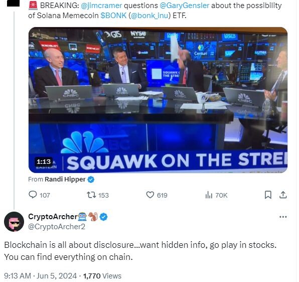The image size is (299, 282).
Task: Play the Squawk on the Street video
Action: (x=158, y=100)
